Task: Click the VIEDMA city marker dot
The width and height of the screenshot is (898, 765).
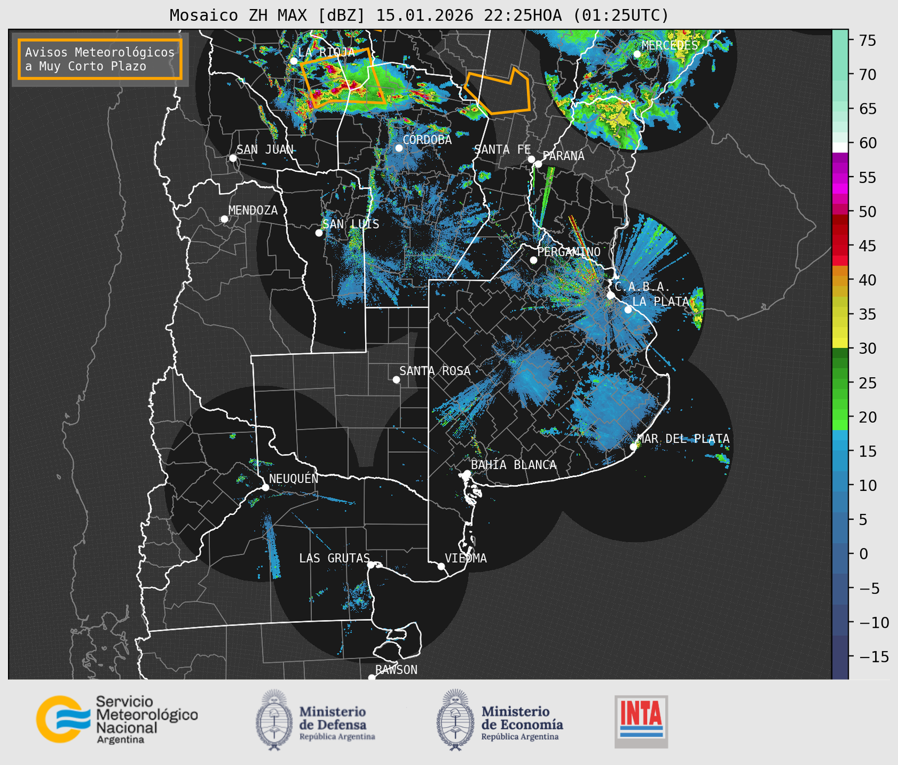Action: point(441,566)
